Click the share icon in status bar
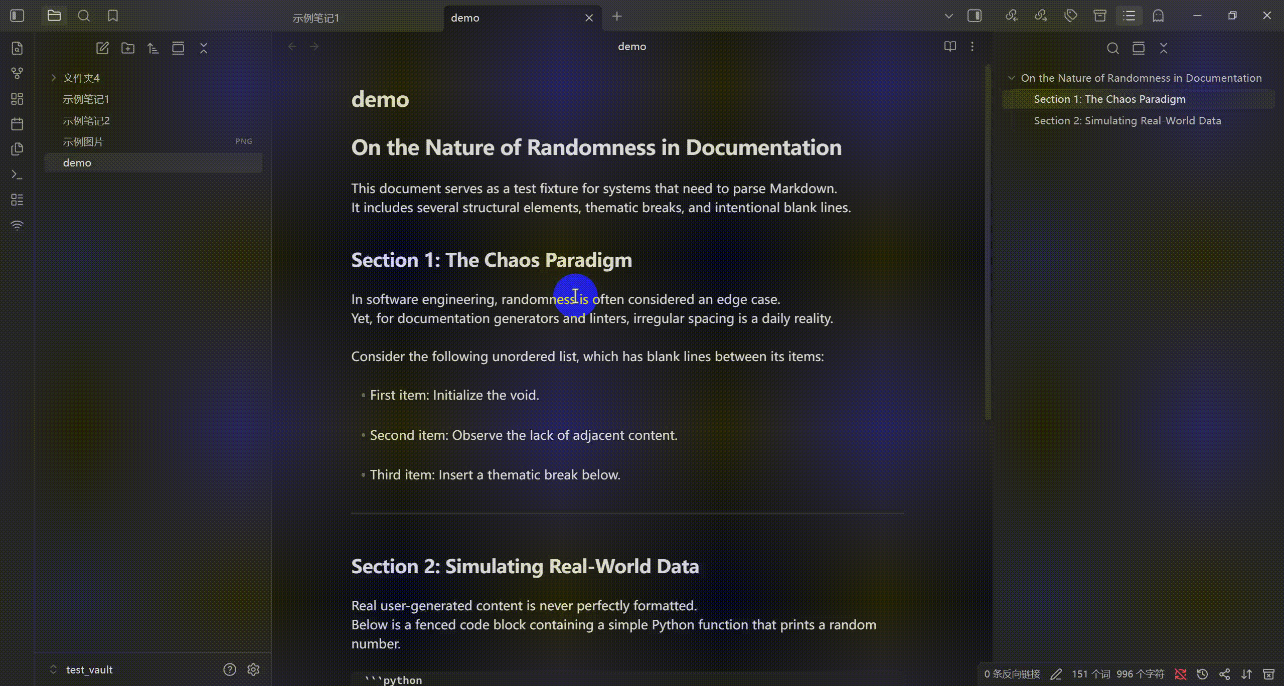1284x686 pixels. (1224, 674)
